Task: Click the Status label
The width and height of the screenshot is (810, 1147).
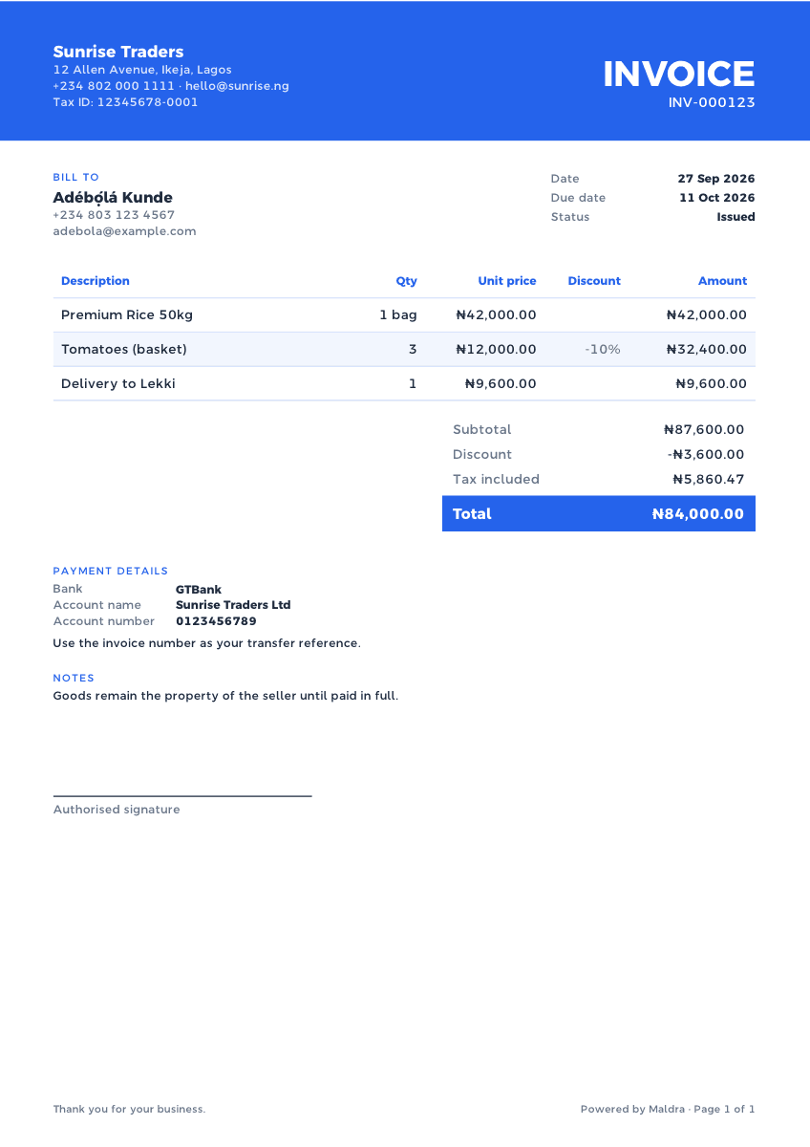Action: 570,217
